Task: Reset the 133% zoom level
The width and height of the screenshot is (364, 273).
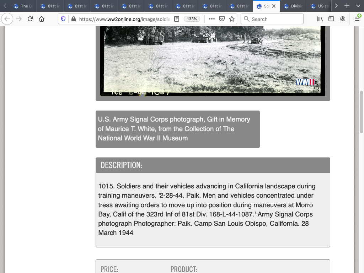Action: pos(192,19)
